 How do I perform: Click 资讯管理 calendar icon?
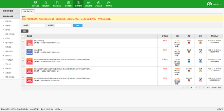coord(89,3)
